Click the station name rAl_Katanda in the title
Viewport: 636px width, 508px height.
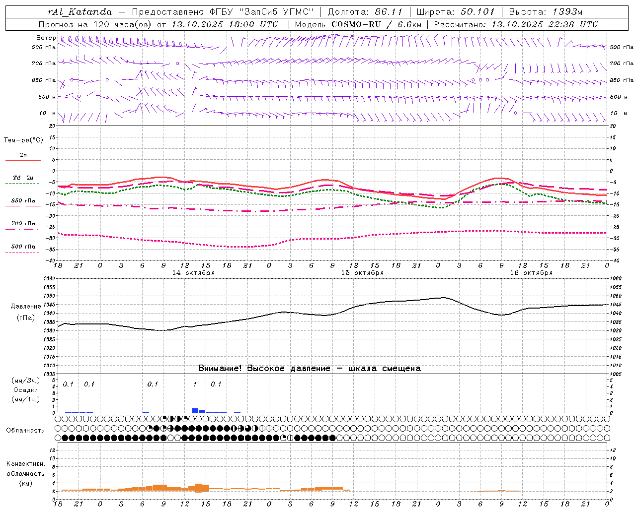point(80,12)
